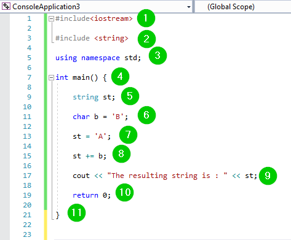Collapse the main function at line 7
291x240 pixels.
(x=51, y=77)
